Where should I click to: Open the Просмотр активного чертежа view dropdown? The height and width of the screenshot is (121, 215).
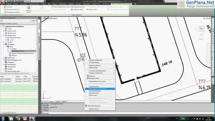(19, 24)
